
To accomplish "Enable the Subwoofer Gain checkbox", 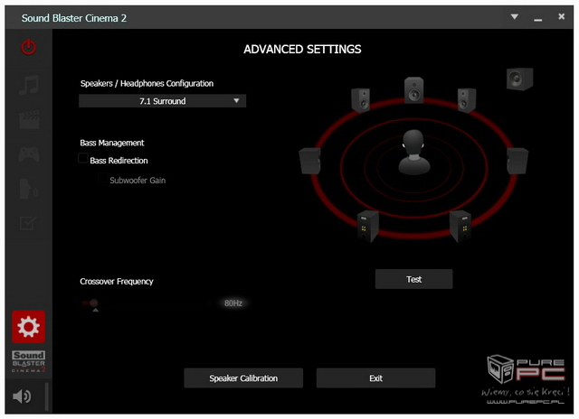I will (x=102, y=178).
